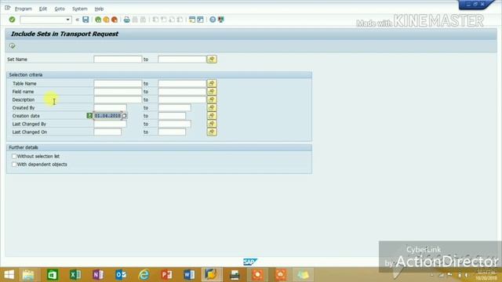The height and width of the screenshot is (282, 502).
Task: Click the Table Name from input field
Action: click(118, 84)
